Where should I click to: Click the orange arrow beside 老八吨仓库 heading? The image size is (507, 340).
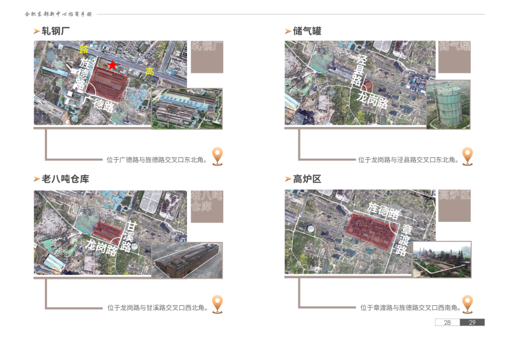tap(37, 179)
